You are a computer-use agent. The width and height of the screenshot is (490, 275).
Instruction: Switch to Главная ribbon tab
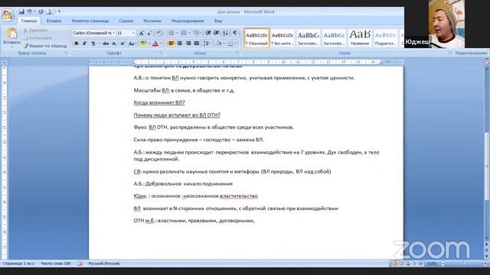(x=29, y=21)
